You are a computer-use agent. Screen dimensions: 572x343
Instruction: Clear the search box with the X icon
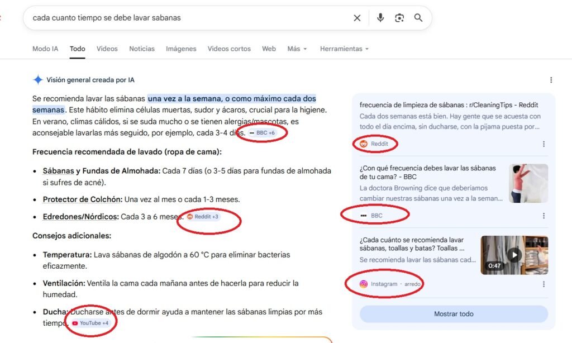357,18
